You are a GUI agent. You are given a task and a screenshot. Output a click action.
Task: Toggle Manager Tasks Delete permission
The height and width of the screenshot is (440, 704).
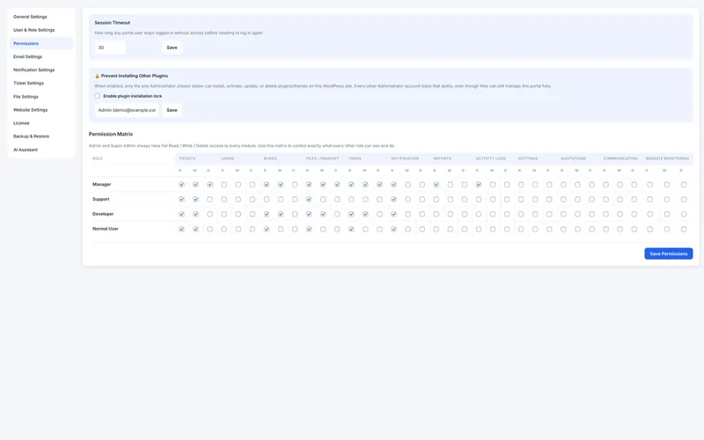click(379, 185)
